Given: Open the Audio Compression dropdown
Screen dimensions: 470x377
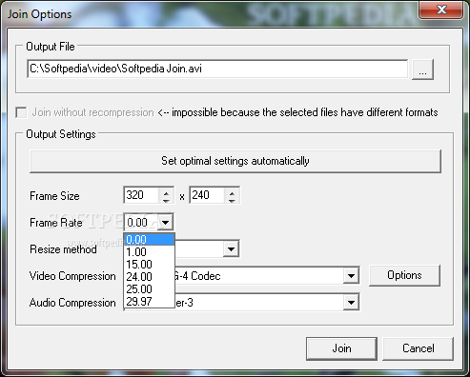Looking at the screenshot, I should (x=351, y=303).
